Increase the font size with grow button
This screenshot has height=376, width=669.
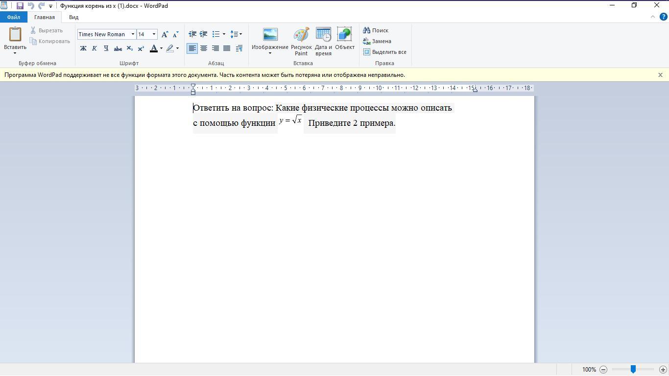(x=165, y=34)
